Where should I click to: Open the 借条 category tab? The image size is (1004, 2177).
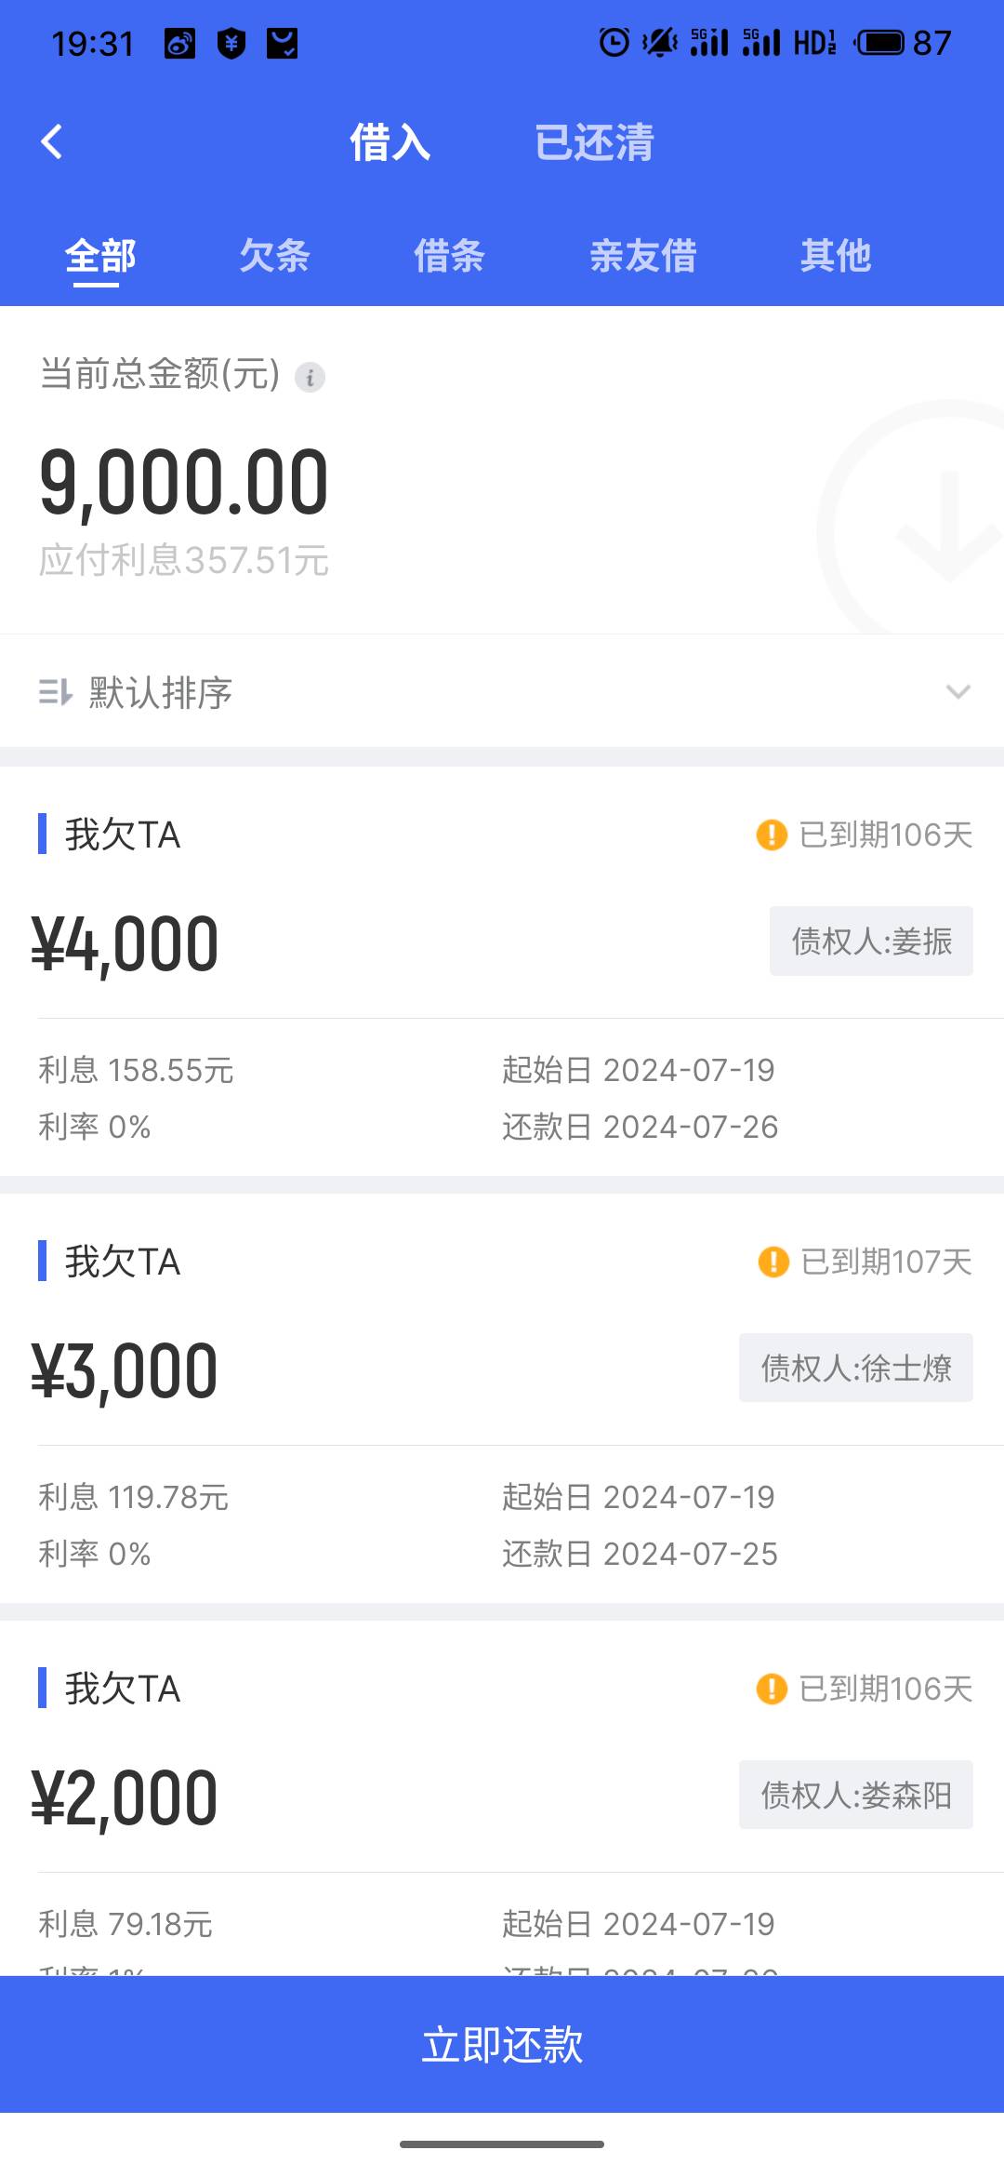[x=449, y=256]
